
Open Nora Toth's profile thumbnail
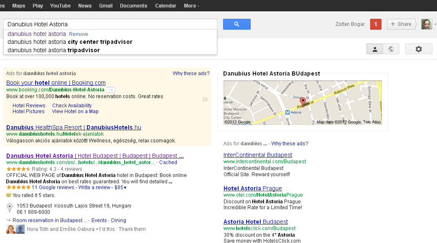point(10,229)
